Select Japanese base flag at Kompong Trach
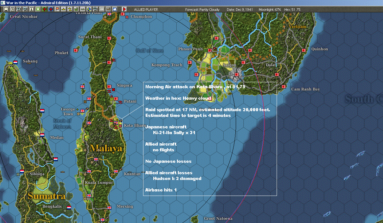383x223 pixels. pos(190,62)
